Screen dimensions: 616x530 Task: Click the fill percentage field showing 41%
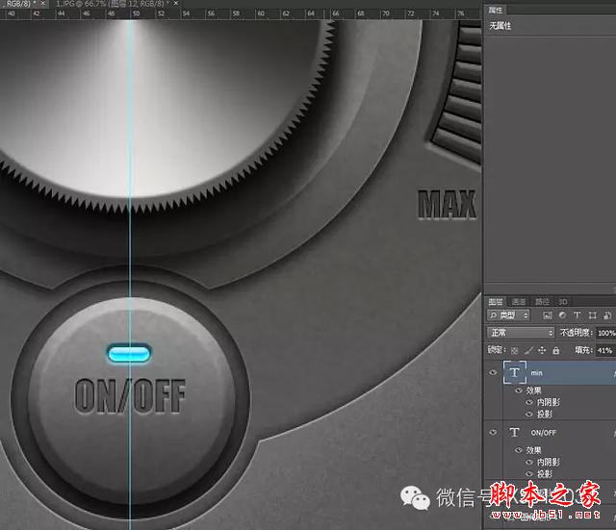coord(605,350)
